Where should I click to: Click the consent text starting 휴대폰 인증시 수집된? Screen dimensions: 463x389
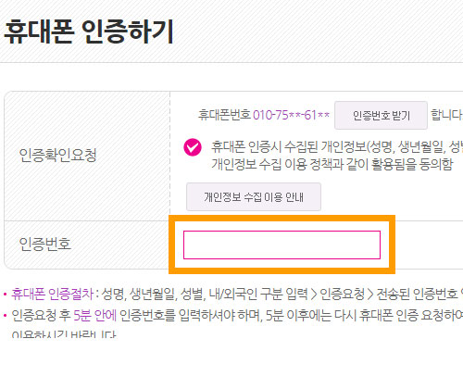pos(336,147)
